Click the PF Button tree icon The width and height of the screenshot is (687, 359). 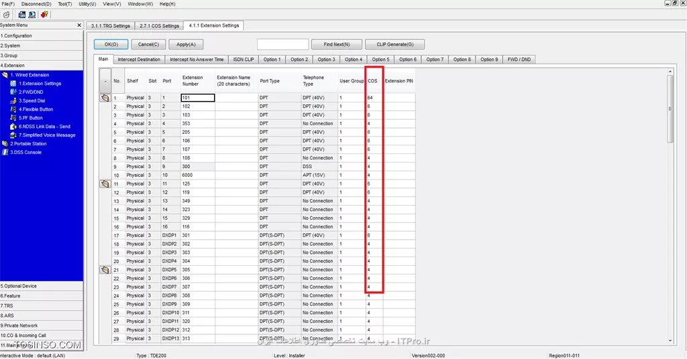[x=13, y=118]
